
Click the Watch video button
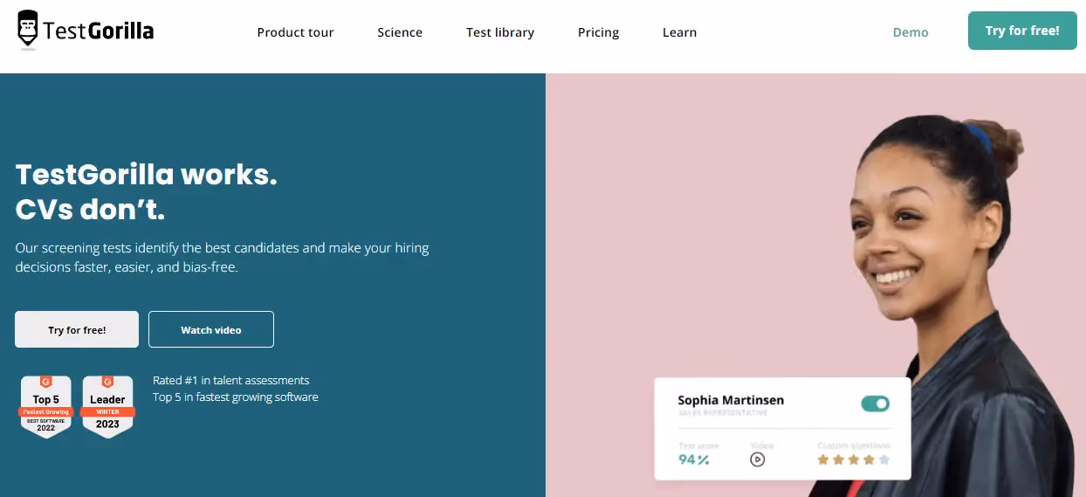coord(211,329)
